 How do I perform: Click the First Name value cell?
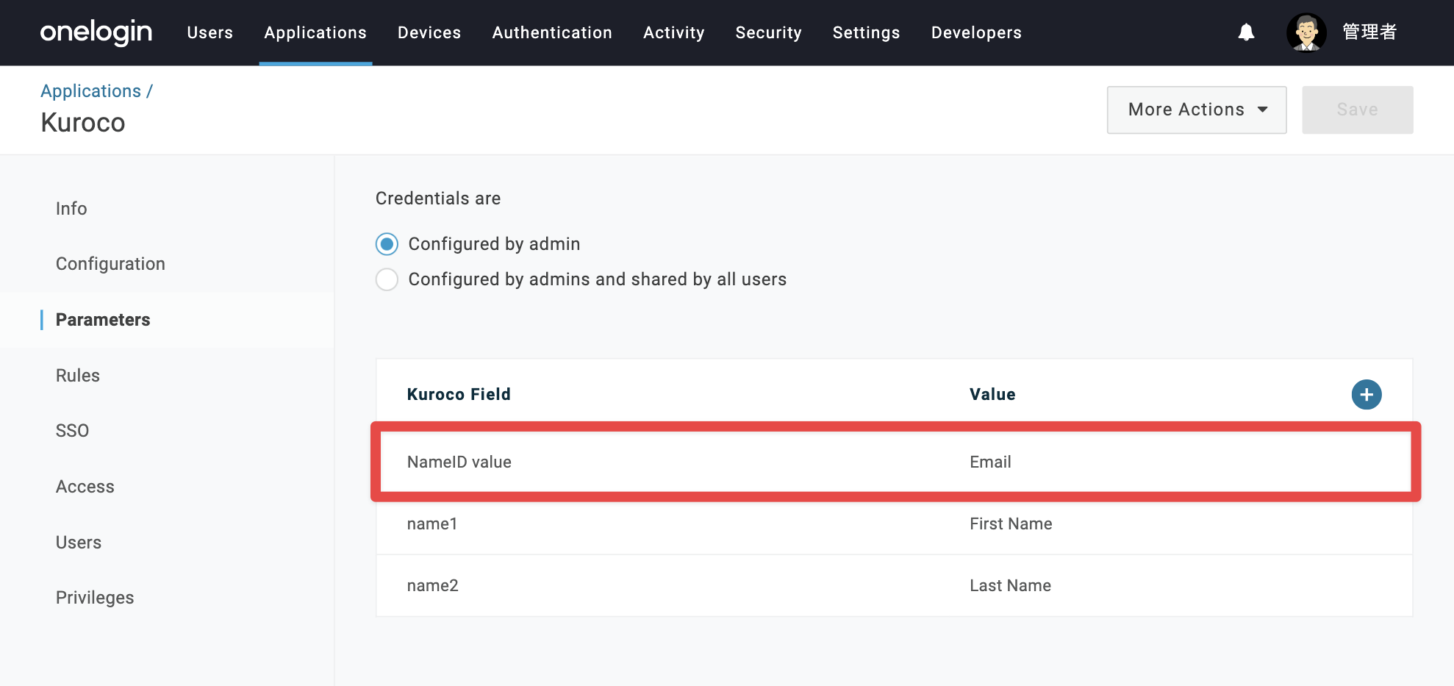[1011, 524]
